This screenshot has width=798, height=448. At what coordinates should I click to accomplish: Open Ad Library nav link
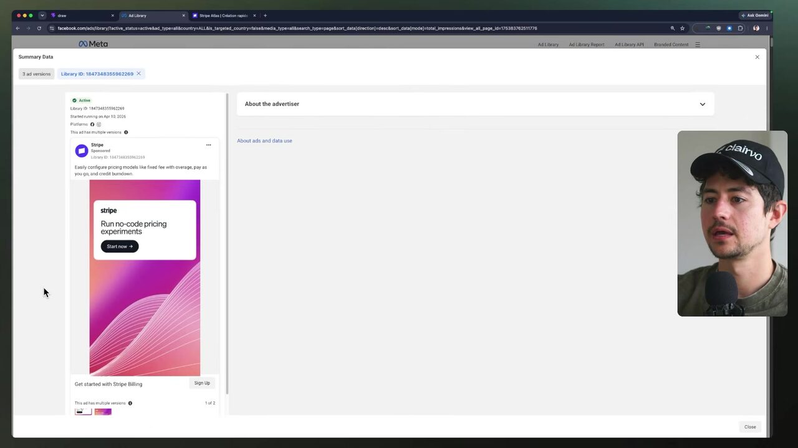[x=548, y=45]
